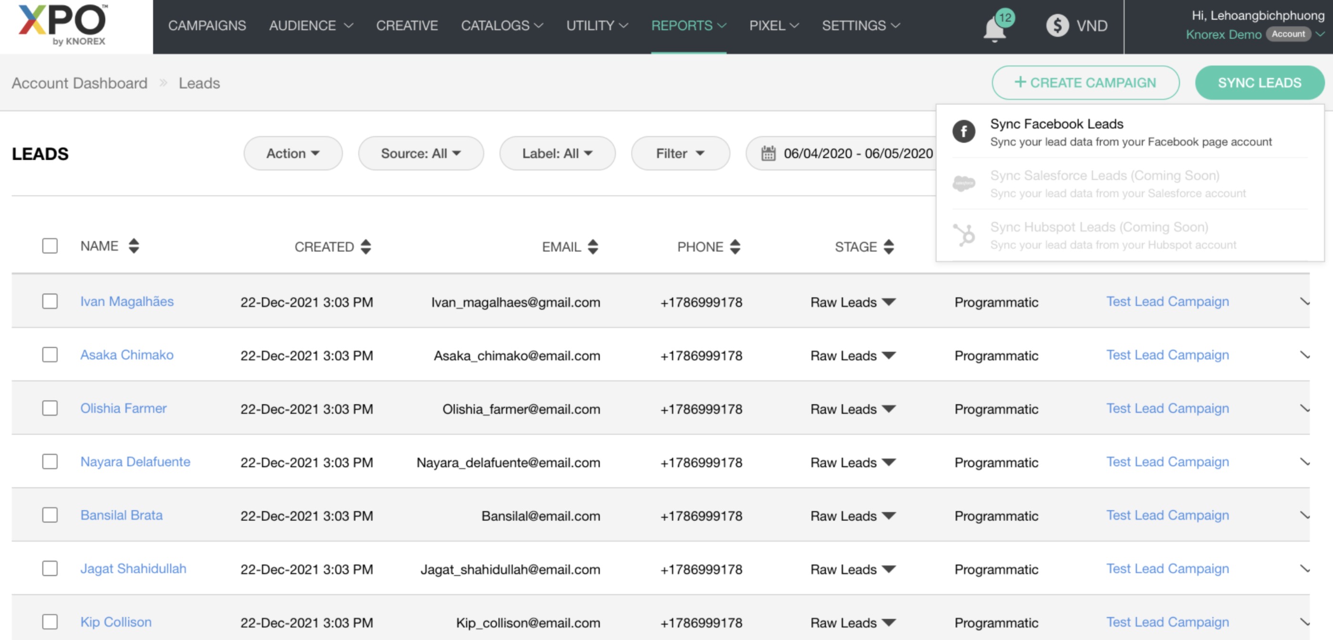
Task: Open the Label: All dropdown
Action: [557, 153]
